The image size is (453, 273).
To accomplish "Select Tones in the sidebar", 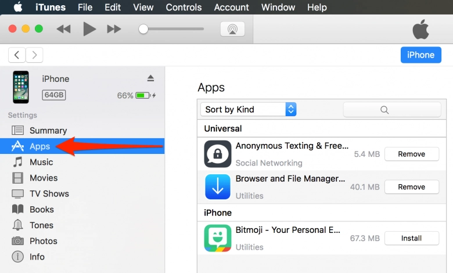I will coord(82,225).
